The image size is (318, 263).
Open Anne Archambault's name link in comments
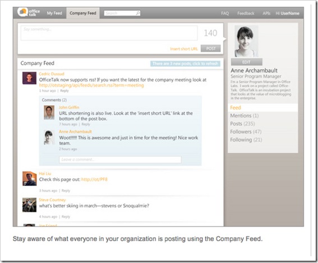coord(75,131)
